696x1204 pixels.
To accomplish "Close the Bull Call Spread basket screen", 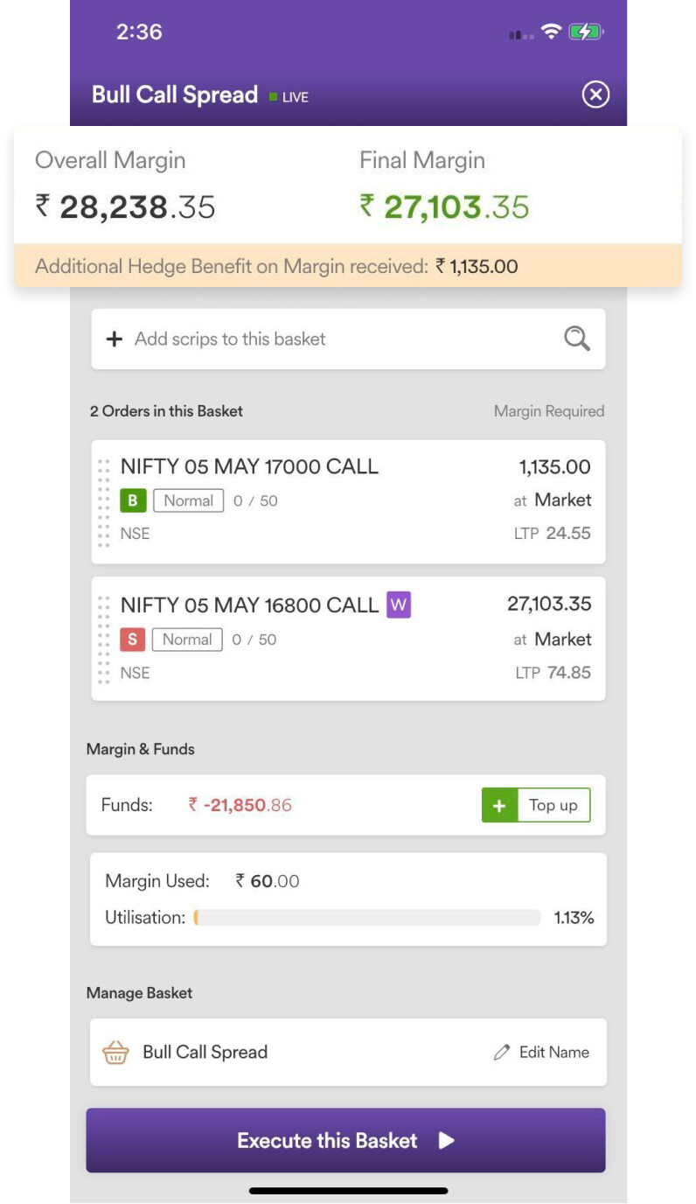I will [595, 94].
